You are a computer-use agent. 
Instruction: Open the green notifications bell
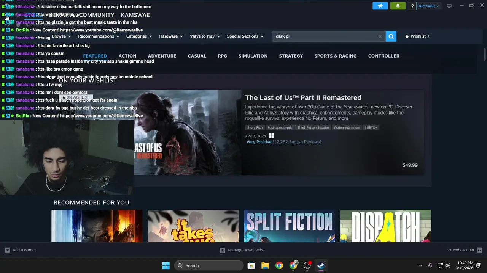click(398, 6)
